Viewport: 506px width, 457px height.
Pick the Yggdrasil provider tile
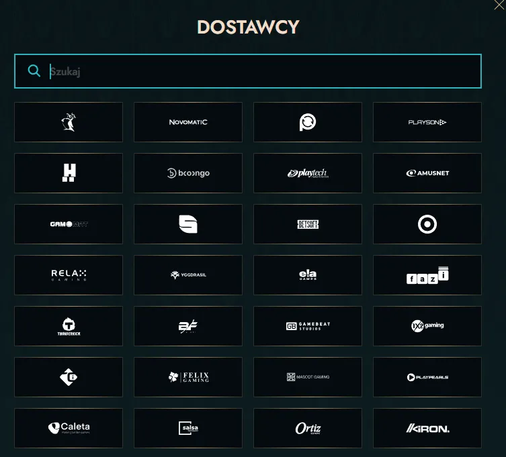pyautogui.click(x=188, y=275)
